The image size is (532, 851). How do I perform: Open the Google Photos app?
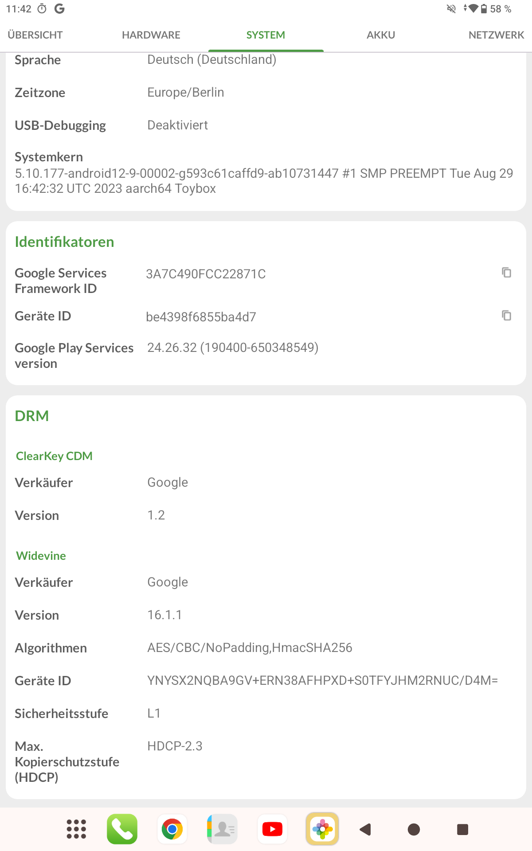pos(322,829)
